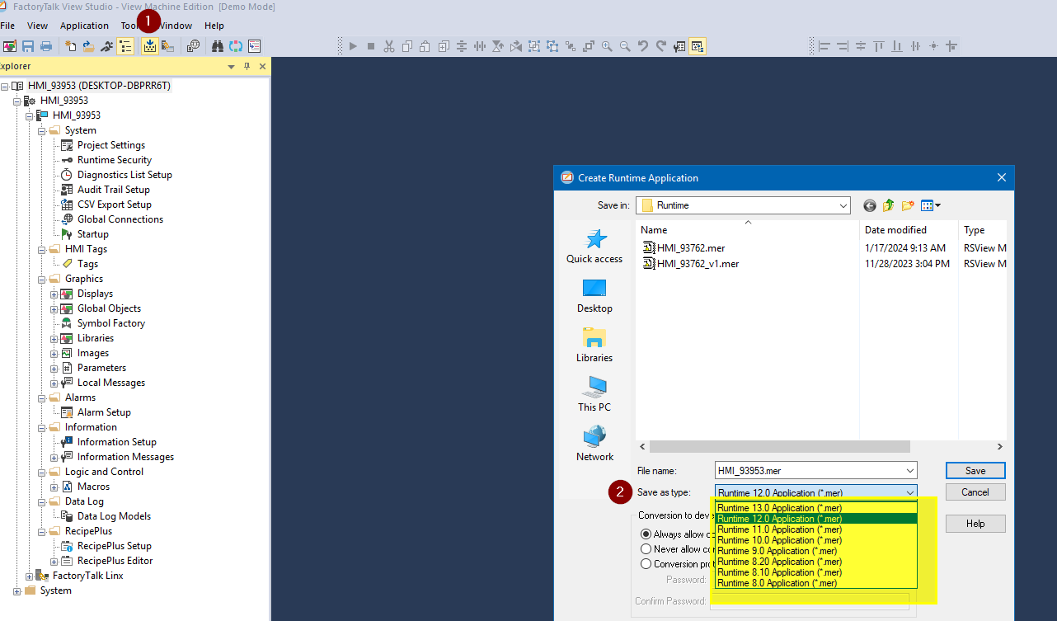Click the Test Application running-man icon
The image size is (1057, 621).
[107, 46]
